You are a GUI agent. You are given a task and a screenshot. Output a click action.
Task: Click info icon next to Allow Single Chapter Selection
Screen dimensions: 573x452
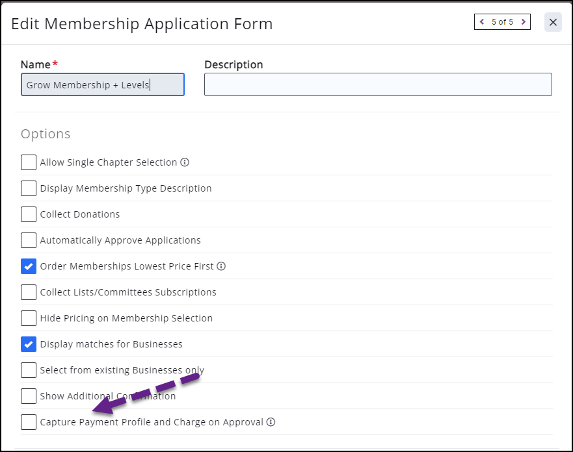point(185,162)
